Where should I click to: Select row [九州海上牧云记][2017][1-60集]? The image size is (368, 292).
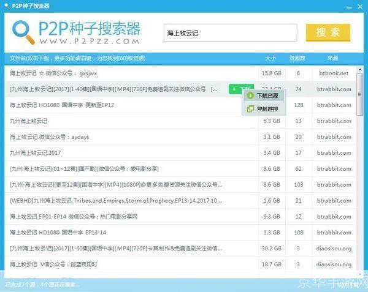coord(180,249)
